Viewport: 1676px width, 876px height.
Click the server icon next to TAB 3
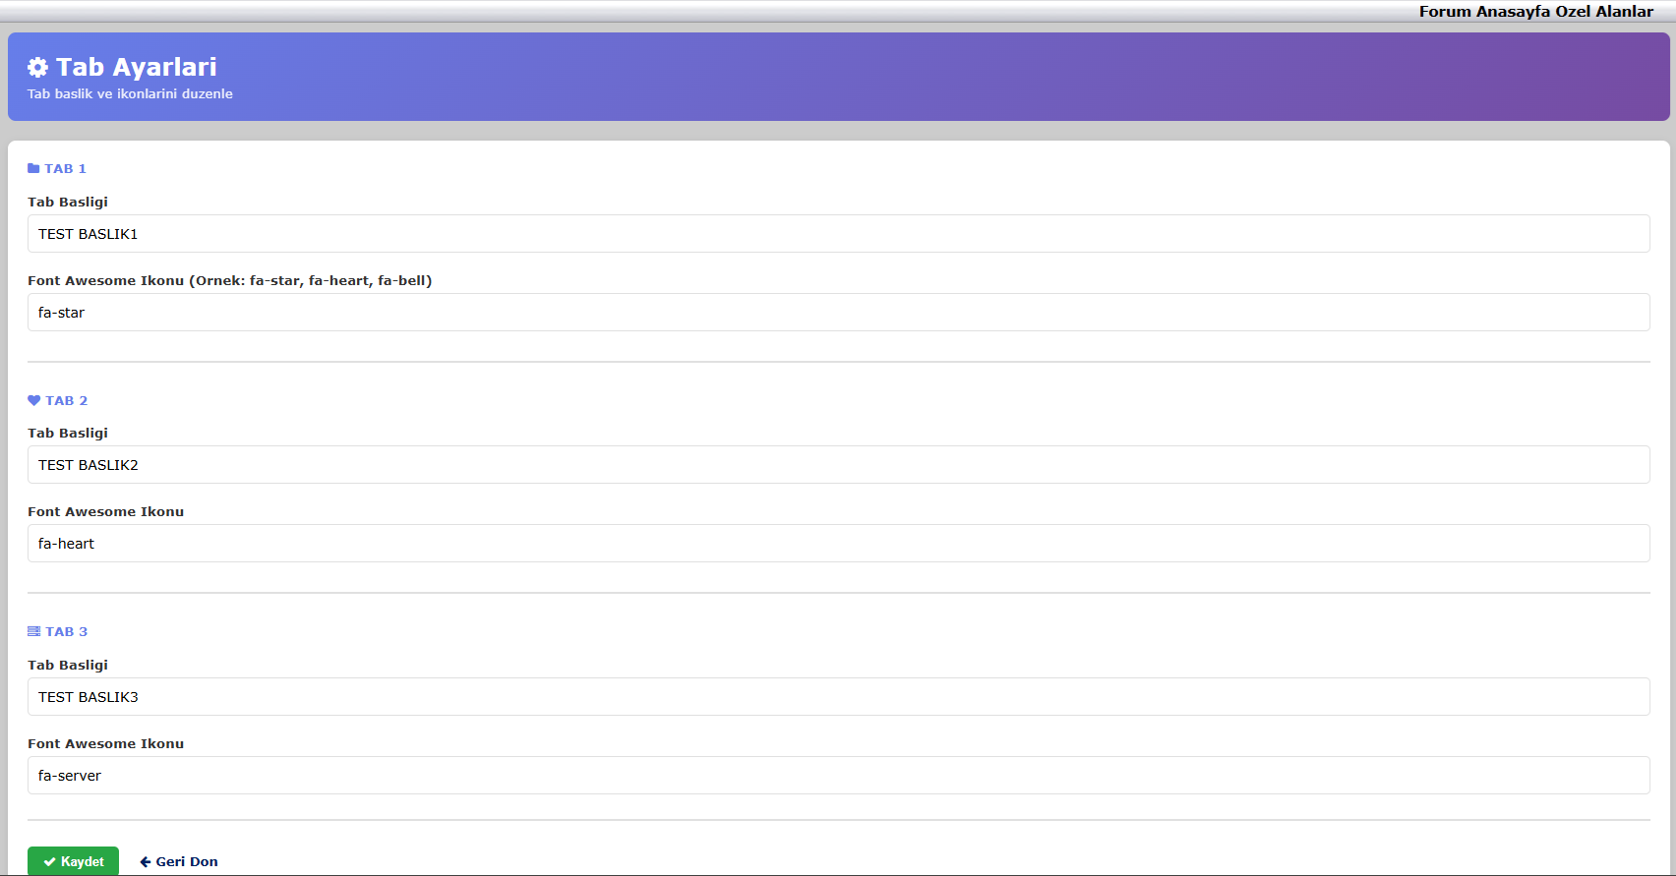[x=34, y=632]
